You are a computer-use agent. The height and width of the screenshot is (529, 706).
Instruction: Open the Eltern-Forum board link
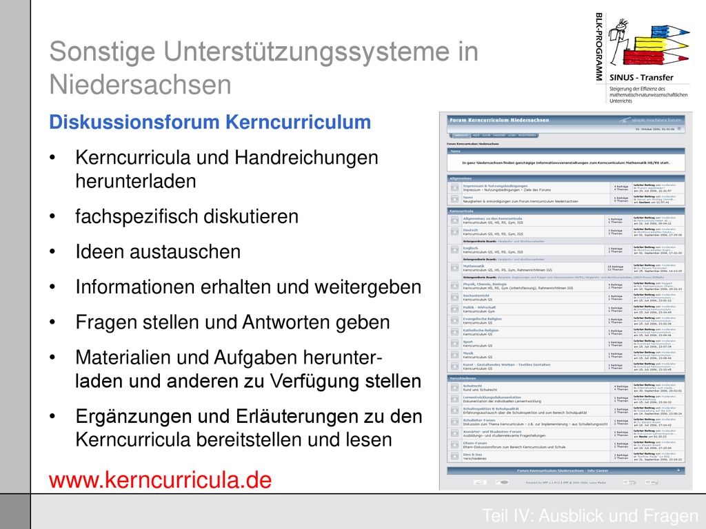point(475,443)
